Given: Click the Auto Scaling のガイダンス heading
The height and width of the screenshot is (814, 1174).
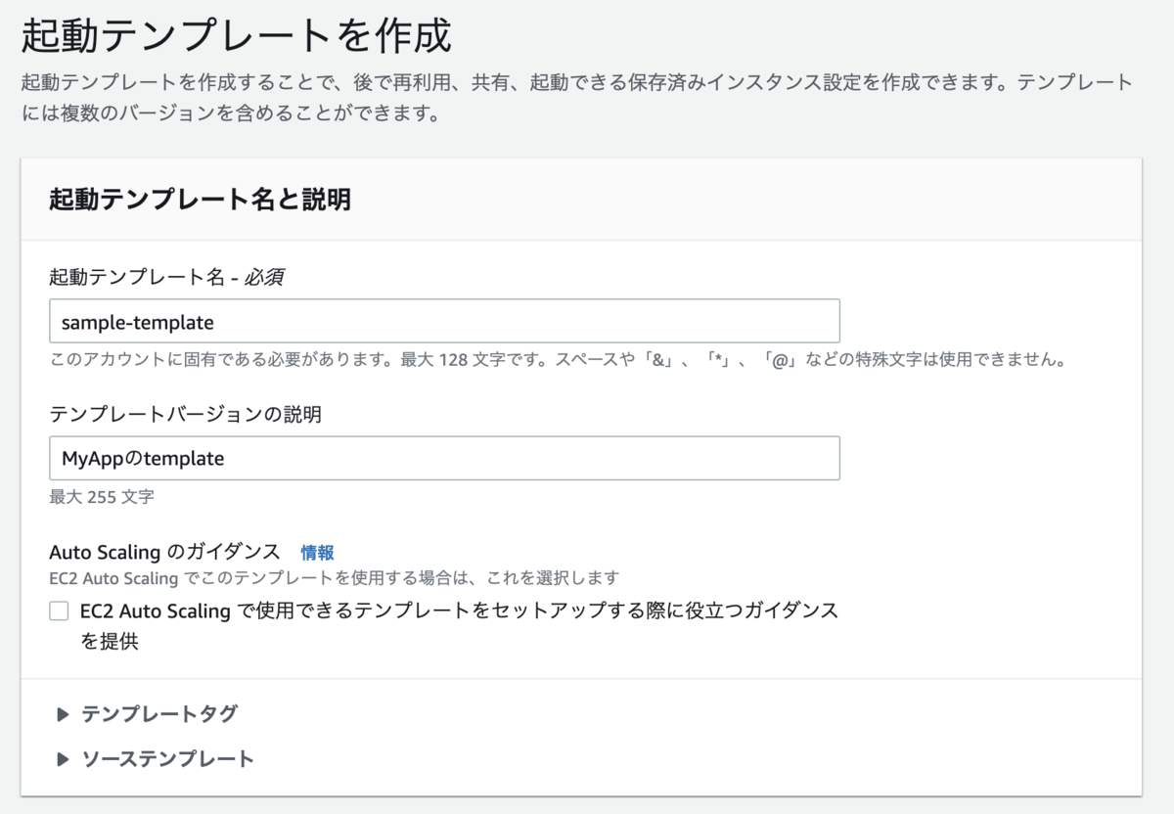Looking at the screenshot, I should [157, 552].
